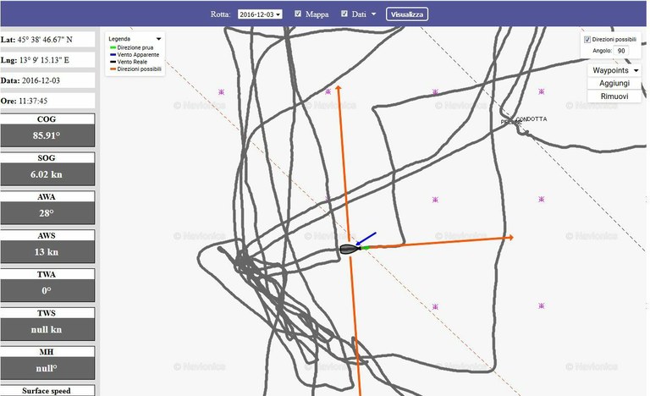This screenshot has height=396, width=650.
Task: Click the green Direzione prua legend swatch
Action: [113, 48]
